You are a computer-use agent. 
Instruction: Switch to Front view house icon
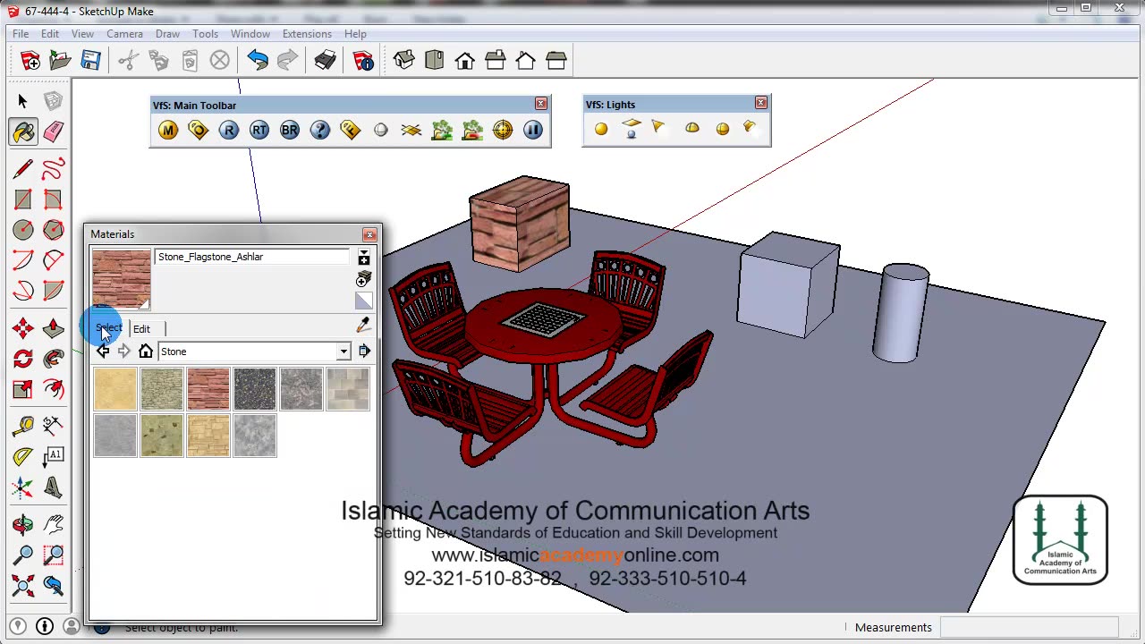pos(465,60)
